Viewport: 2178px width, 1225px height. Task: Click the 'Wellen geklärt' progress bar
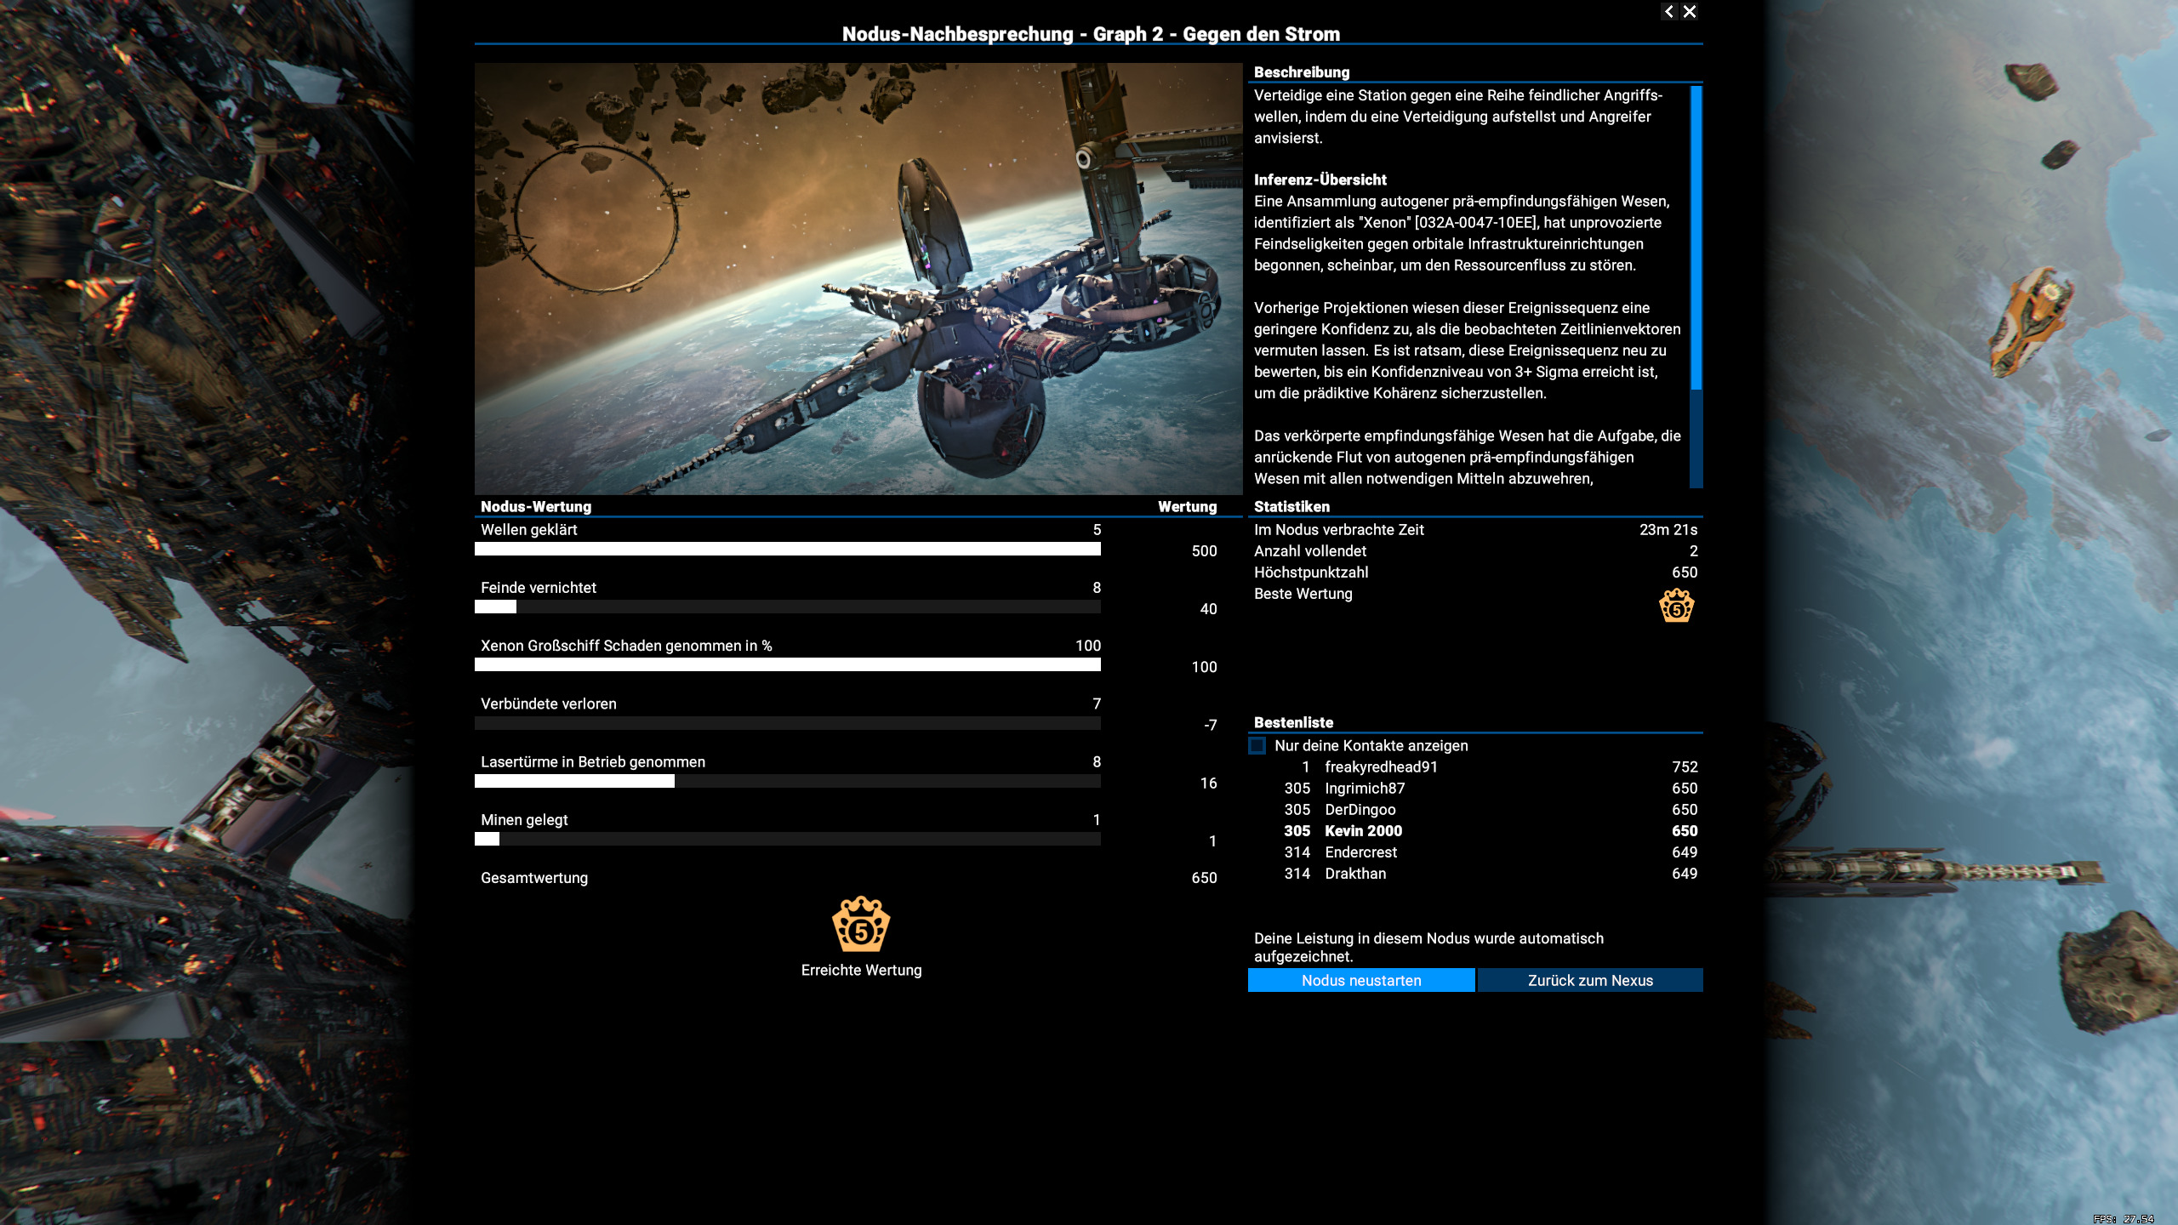pos(788,550)
